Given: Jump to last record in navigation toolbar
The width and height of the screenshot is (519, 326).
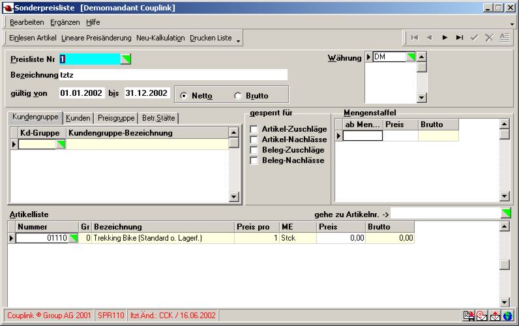Looking at the screenshot, I should (460, 38).
